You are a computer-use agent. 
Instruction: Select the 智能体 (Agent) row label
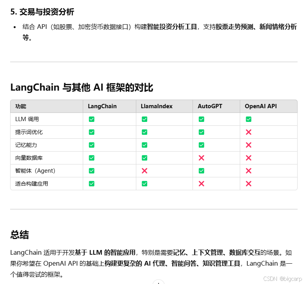(x=35, y=171)
